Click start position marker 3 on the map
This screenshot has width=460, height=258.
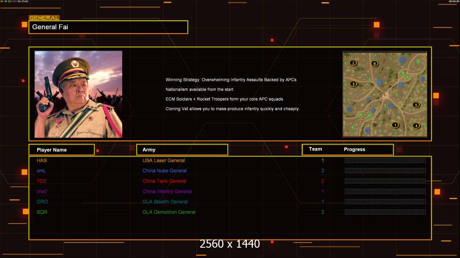(353, 84)
